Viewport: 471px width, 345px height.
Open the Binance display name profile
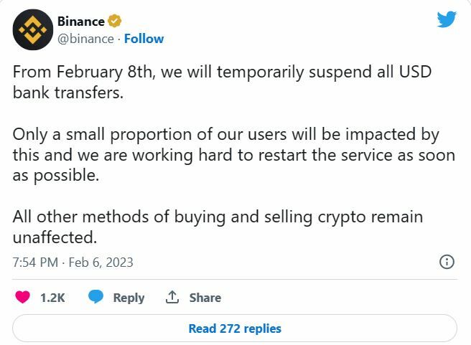80,21
